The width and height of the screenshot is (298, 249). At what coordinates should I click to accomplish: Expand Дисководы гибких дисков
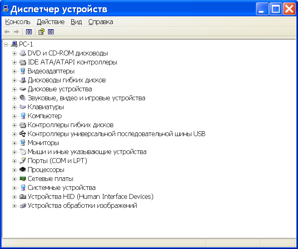pos(14,80)
